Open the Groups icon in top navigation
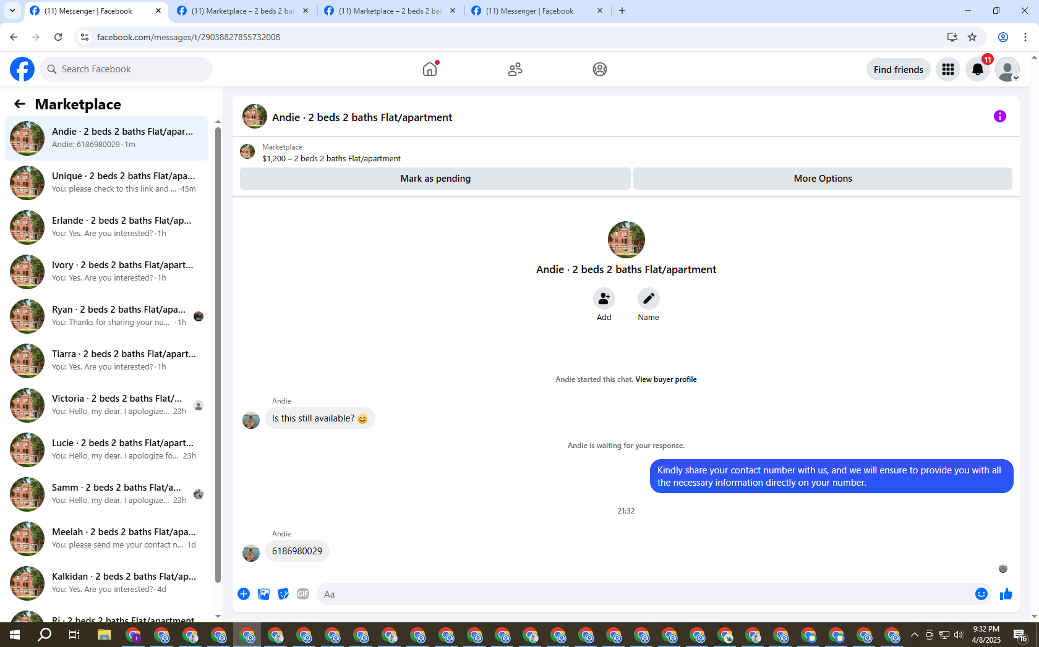Screen dimensions: 1039x647 pyautogui.click(x=600, y=69)
